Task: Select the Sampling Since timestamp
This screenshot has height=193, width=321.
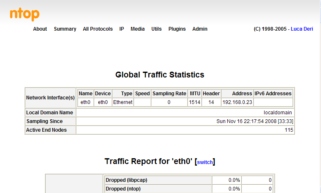Action: [255, 121]
